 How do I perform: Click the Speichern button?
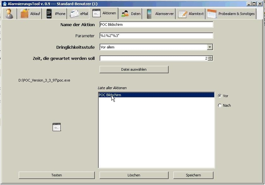(x=193, y=175)
